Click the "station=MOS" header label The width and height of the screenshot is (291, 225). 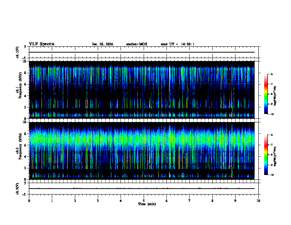click(137, 44)
